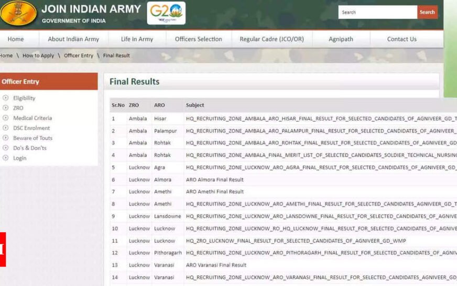Open the DSC Enrolment sidebar link
The image size is (457, 286).
click(31, 128)
